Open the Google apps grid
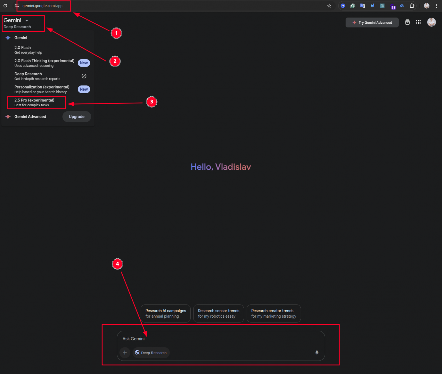 pos(418,22)
